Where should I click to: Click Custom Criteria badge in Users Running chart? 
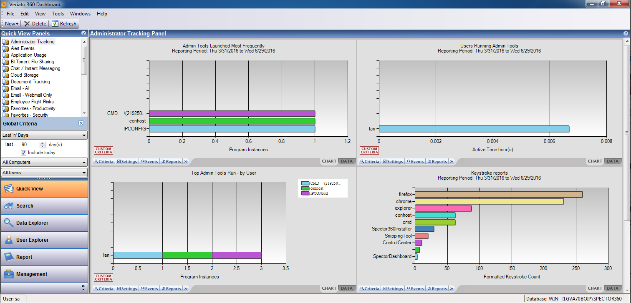tap(369, 150)
